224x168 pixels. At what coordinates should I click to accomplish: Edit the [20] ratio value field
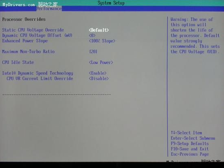pos(93,51)
